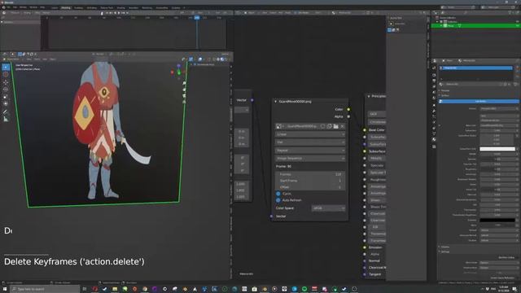Image resolution: width=521 pixels, height=293 pixels.
Task: Click the play animation button in timeline
Action: point(119,13)
